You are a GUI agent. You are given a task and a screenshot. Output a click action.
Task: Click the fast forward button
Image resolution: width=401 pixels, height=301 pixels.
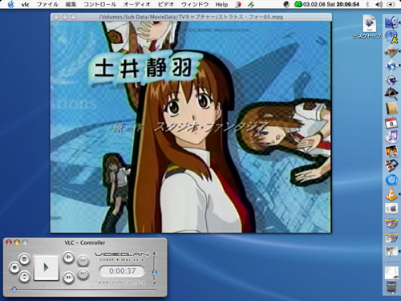tap(68, 278)
